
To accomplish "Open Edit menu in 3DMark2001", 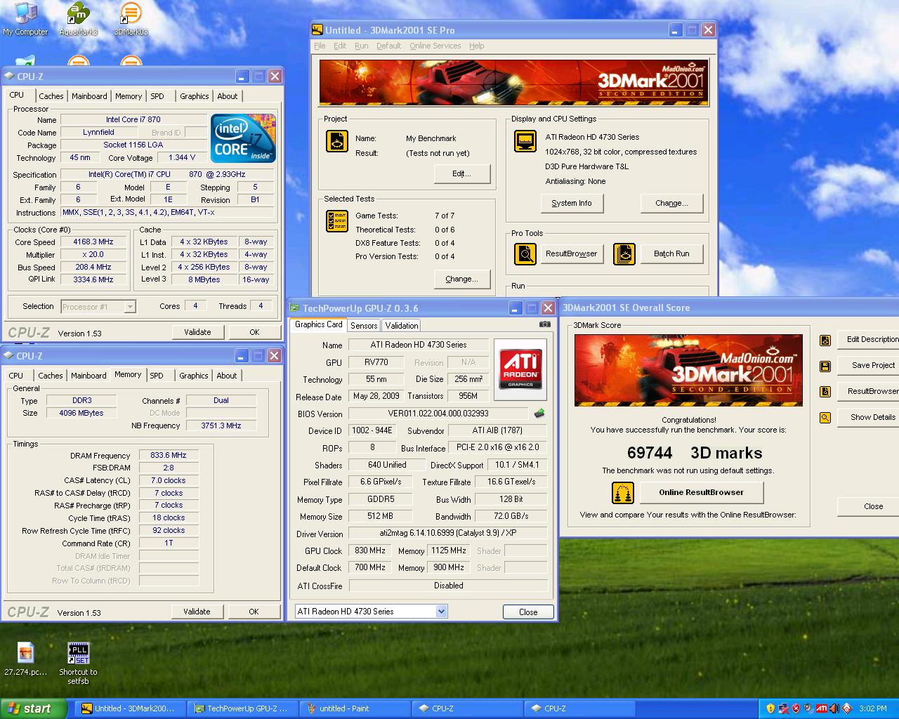I will [x=340, y=46].
